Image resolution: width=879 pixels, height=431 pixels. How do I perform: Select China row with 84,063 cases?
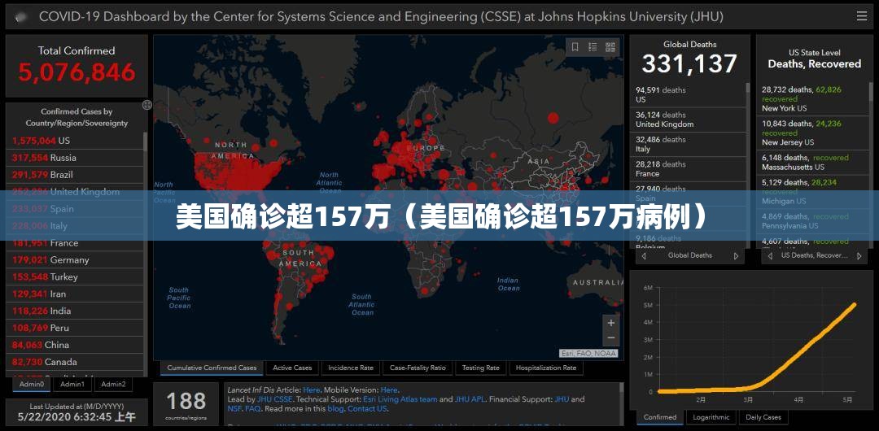point(75,345)
